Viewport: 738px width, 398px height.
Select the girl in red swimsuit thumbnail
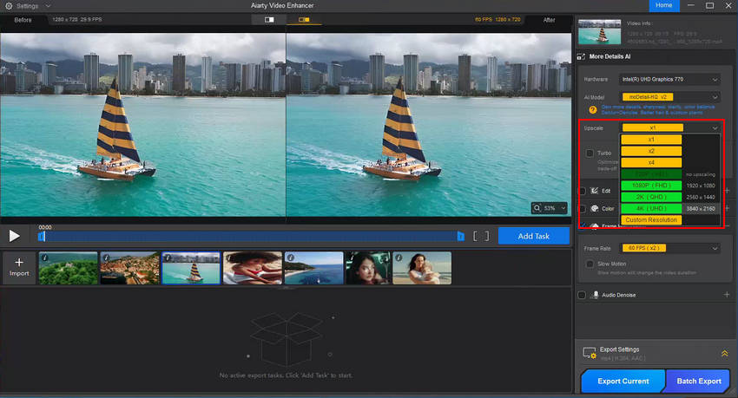253,268
